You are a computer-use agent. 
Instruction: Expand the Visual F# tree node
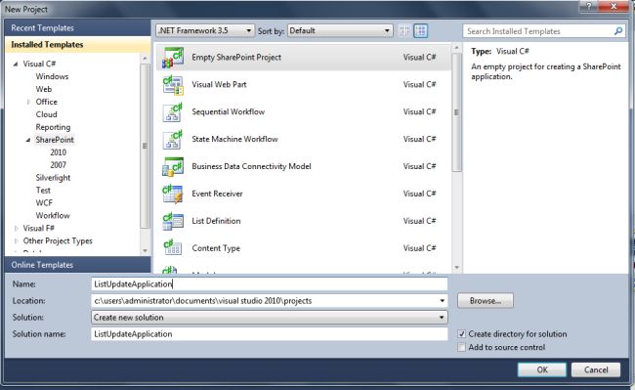point(16,229)
